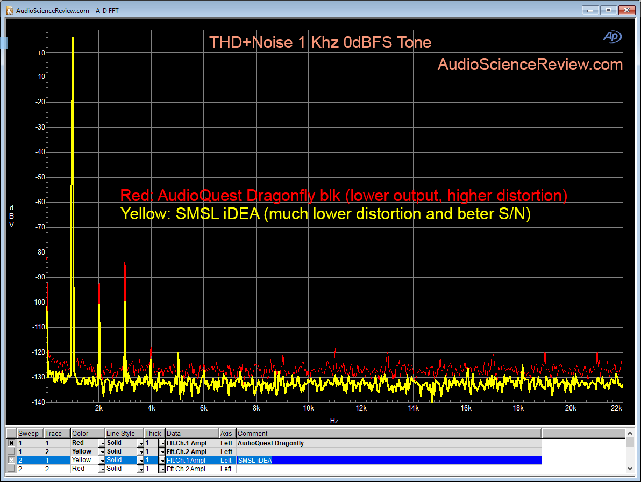Viewport: 641px width, 482px height.
Task: Click the app icon in the title bar
Action: click(x=10, y=10)
